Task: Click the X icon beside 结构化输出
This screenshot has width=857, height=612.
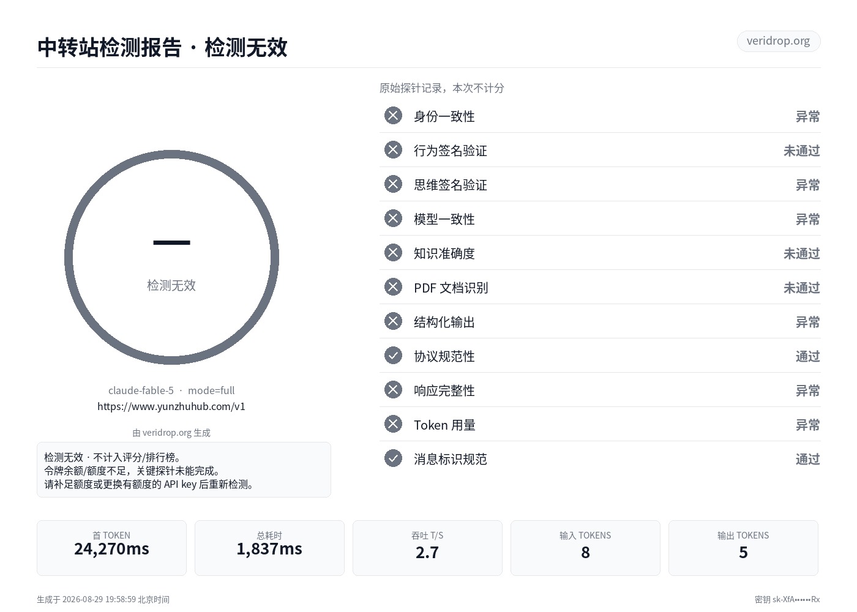Action: tap(393, 321)
